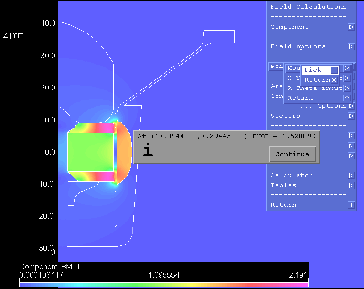Expand the Component submenu arrow

click(351, 27)
